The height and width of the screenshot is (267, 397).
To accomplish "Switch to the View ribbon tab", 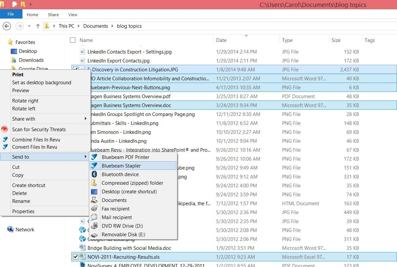I will pyautogui.click(x=72, y=15).
